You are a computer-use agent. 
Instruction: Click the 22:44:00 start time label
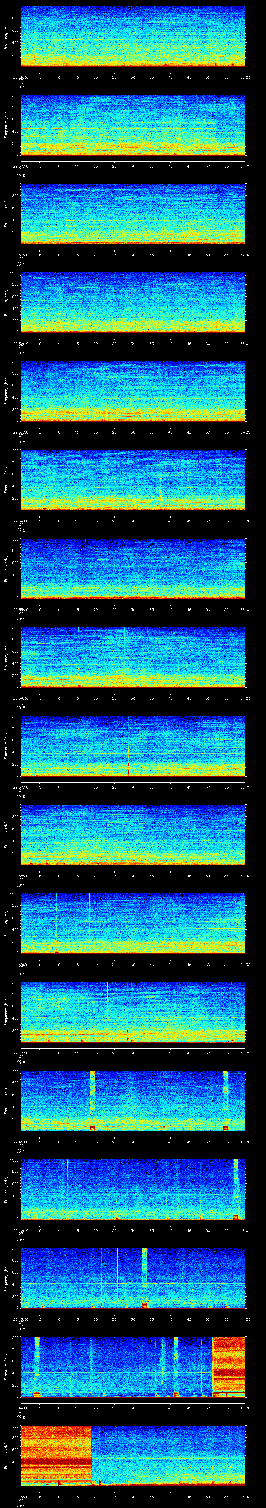21,1407
